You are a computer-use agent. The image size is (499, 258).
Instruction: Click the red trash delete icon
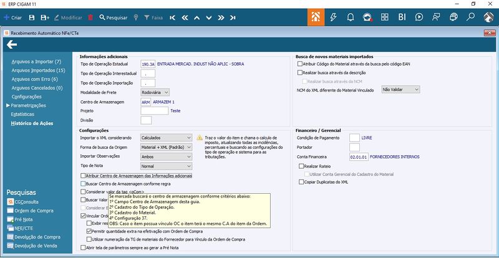coord(90,17)
